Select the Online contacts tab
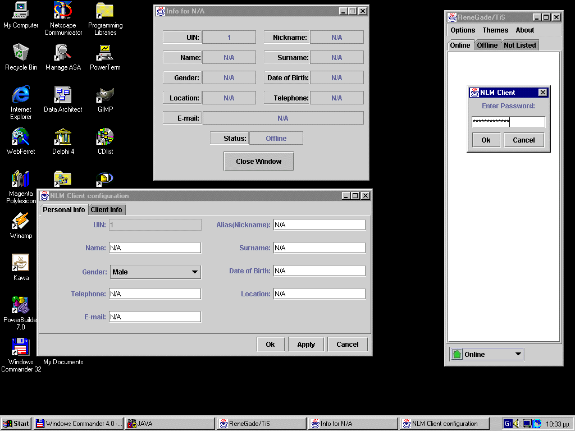Screen dimensions: 575x431 click(x=460, y=45)
